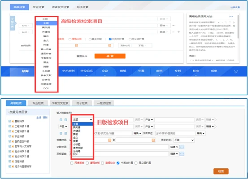Open end date calendar icon in new search
248x179 pixels.
109,45
